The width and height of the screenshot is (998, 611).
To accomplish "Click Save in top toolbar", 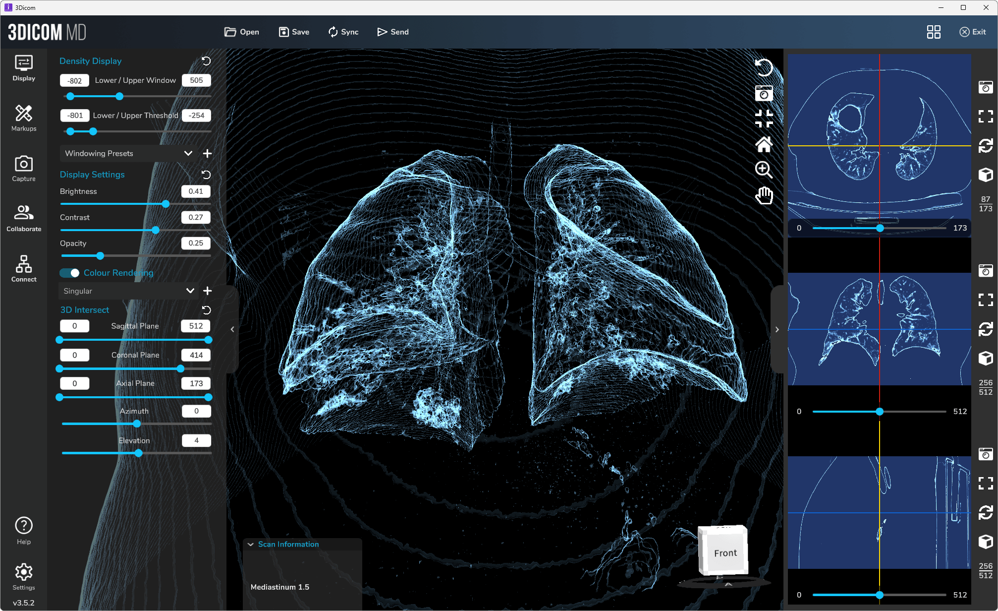I will point(294,32).
